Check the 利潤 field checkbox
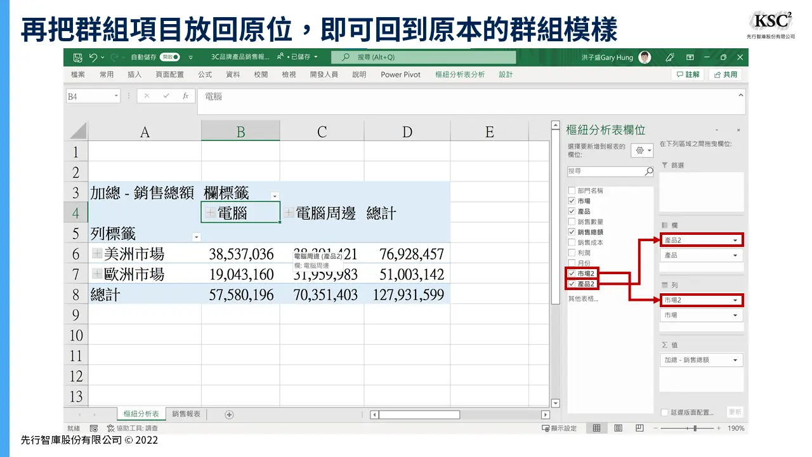This screenshot has width=812, height=457. coord(572,253)
